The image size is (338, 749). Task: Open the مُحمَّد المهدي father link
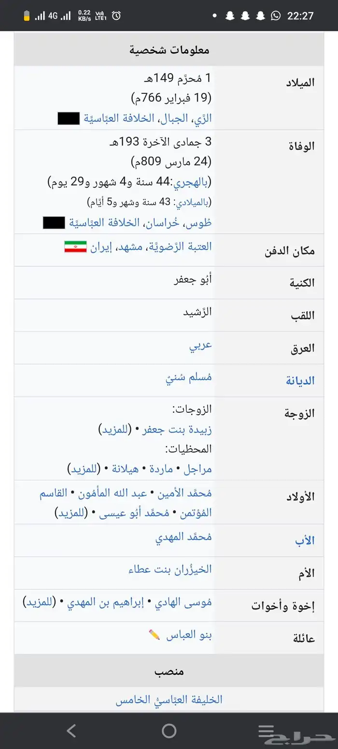click(183, 537)
